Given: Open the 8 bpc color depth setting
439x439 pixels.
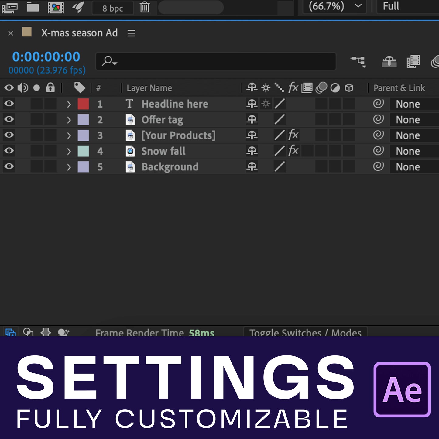Looking at the screenshot, I should point(112,8).
